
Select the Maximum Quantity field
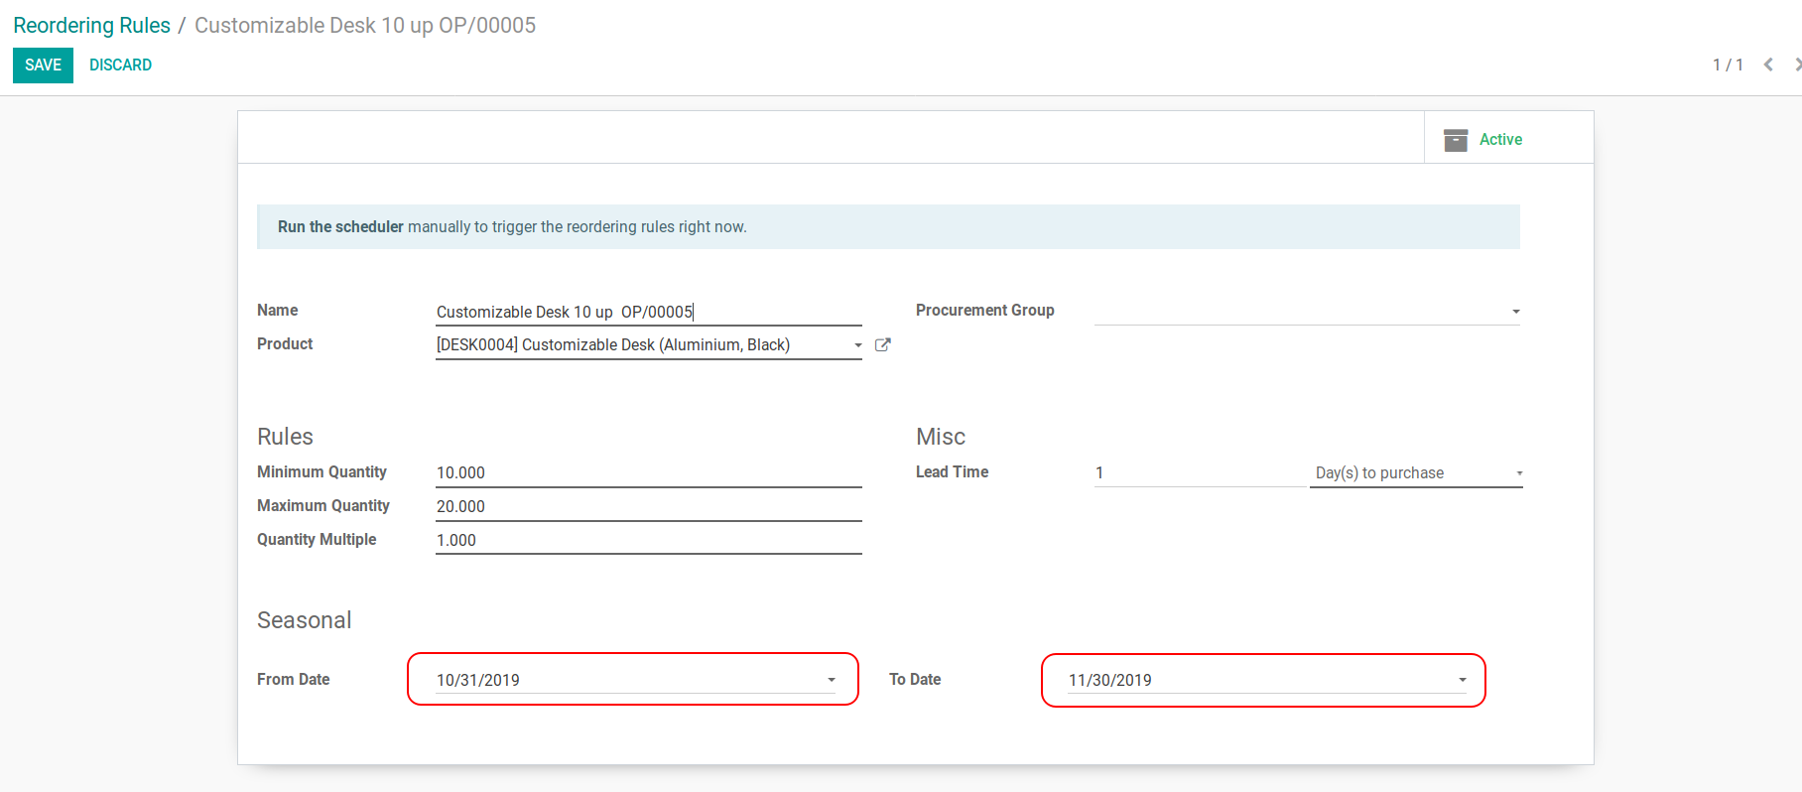(x=648, y=507)
